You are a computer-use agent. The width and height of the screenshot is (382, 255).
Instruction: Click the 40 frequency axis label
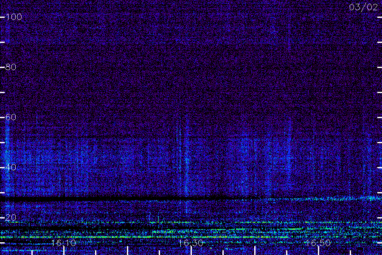(x=11, y=167)
